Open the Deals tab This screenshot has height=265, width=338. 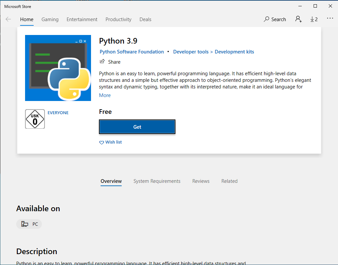(x=145, y=19)
